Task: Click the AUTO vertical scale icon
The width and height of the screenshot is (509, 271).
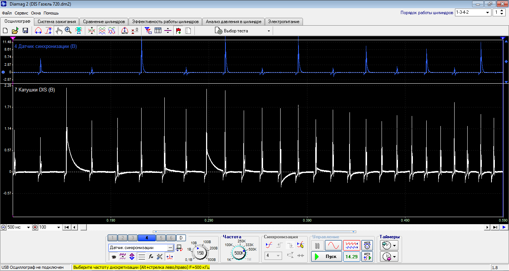Action: [x=125, y=31]
